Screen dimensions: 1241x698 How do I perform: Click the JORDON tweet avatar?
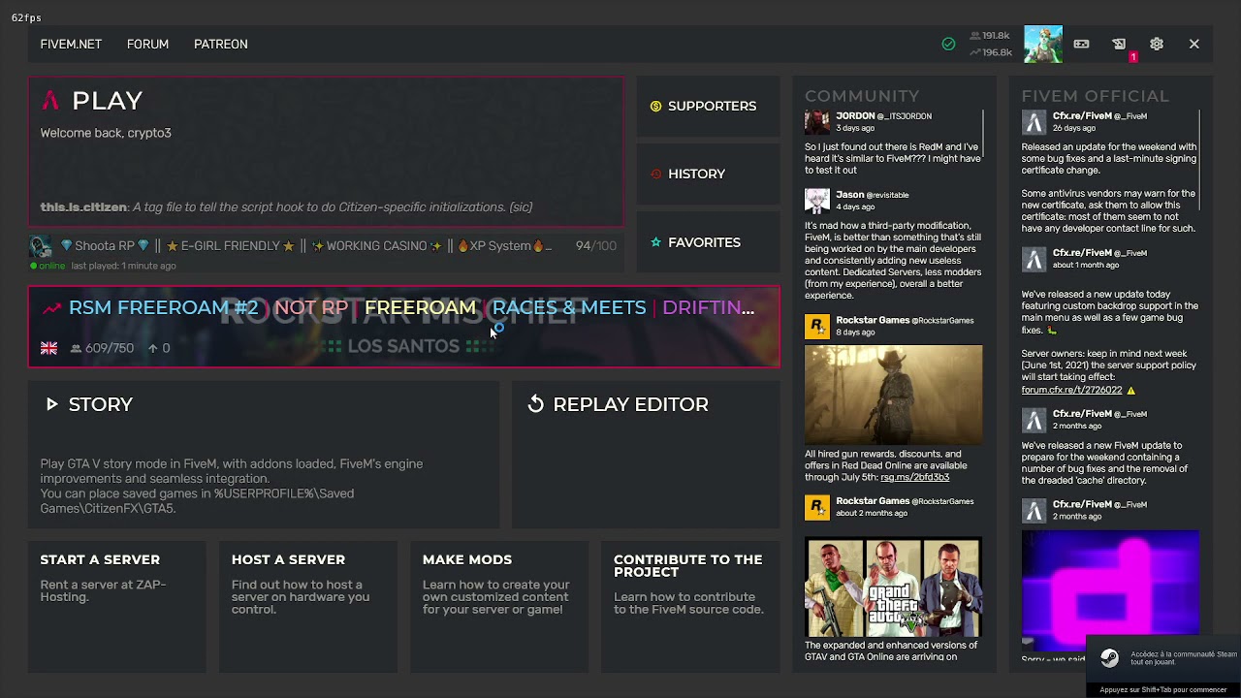pyautogui.click(x=817, y=121)
